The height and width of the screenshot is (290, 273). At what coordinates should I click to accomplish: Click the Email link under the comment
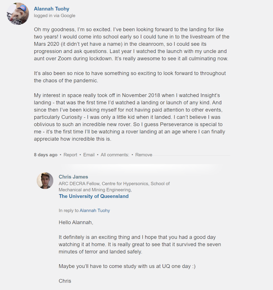(89, 155)
